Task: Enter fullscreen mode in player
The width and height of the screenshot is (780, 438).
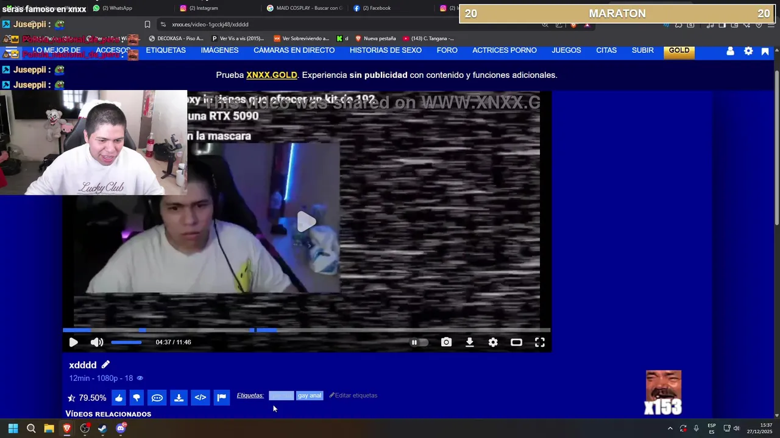Action: [540, 342]
